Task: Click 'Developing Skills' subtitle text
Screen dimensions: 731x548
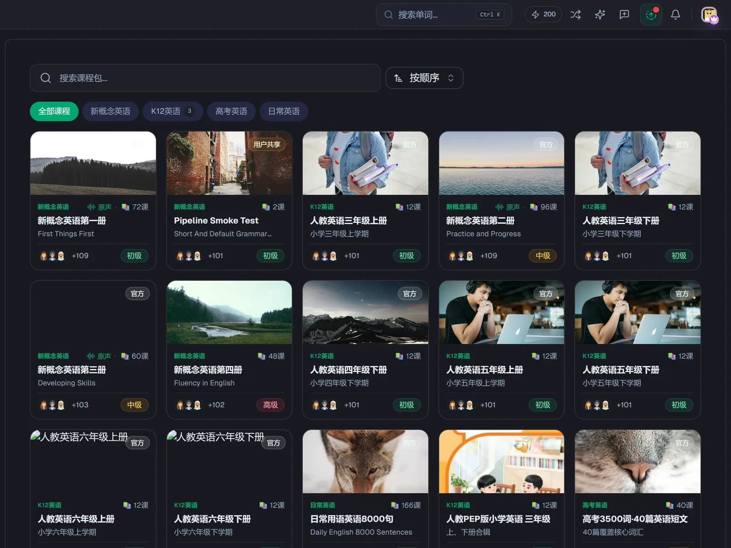Action: (67, 383)
